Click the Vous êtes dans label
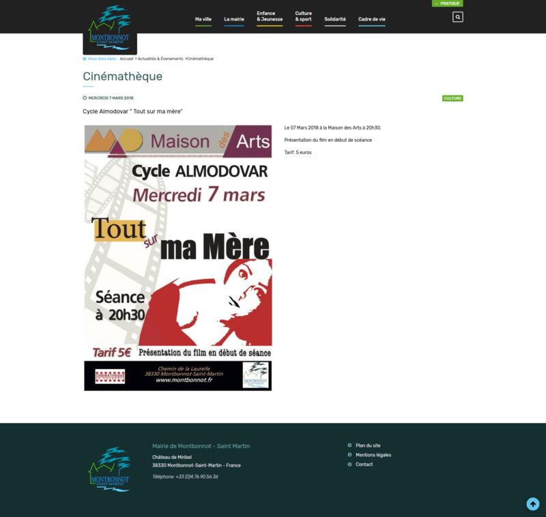The width and height of the screenshot is (546, 517). pos(102,59)
